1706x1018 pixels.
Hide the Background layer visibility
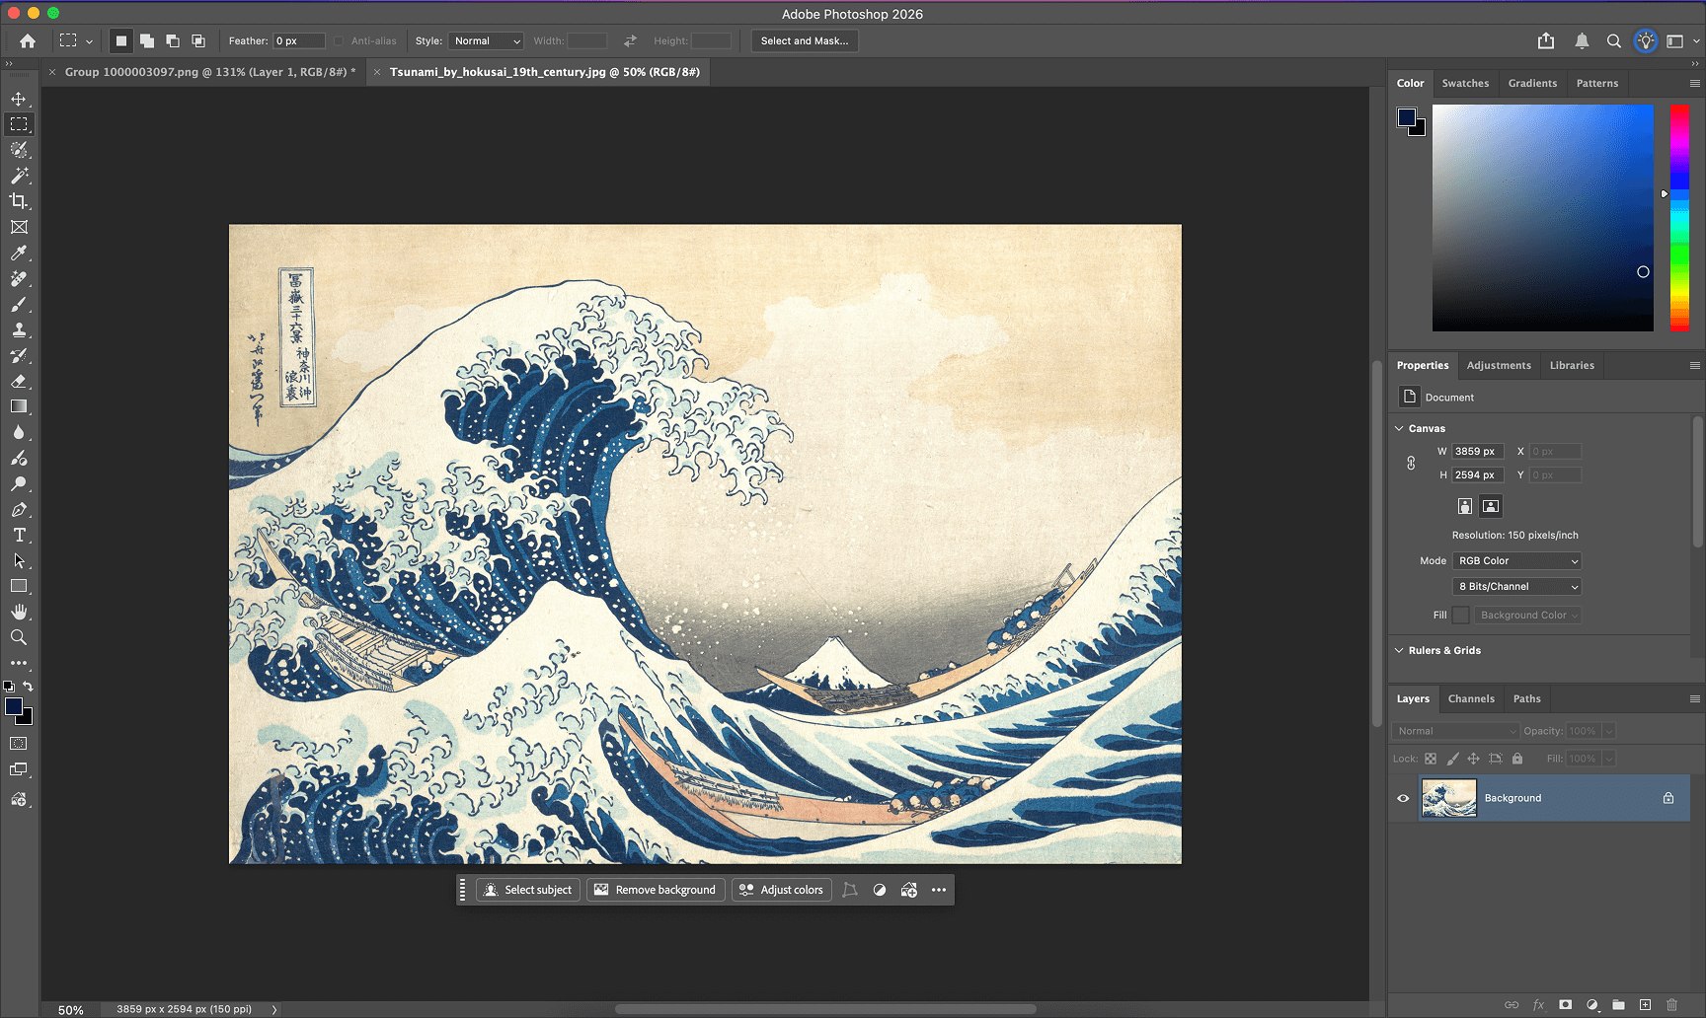click(1403, 798)
